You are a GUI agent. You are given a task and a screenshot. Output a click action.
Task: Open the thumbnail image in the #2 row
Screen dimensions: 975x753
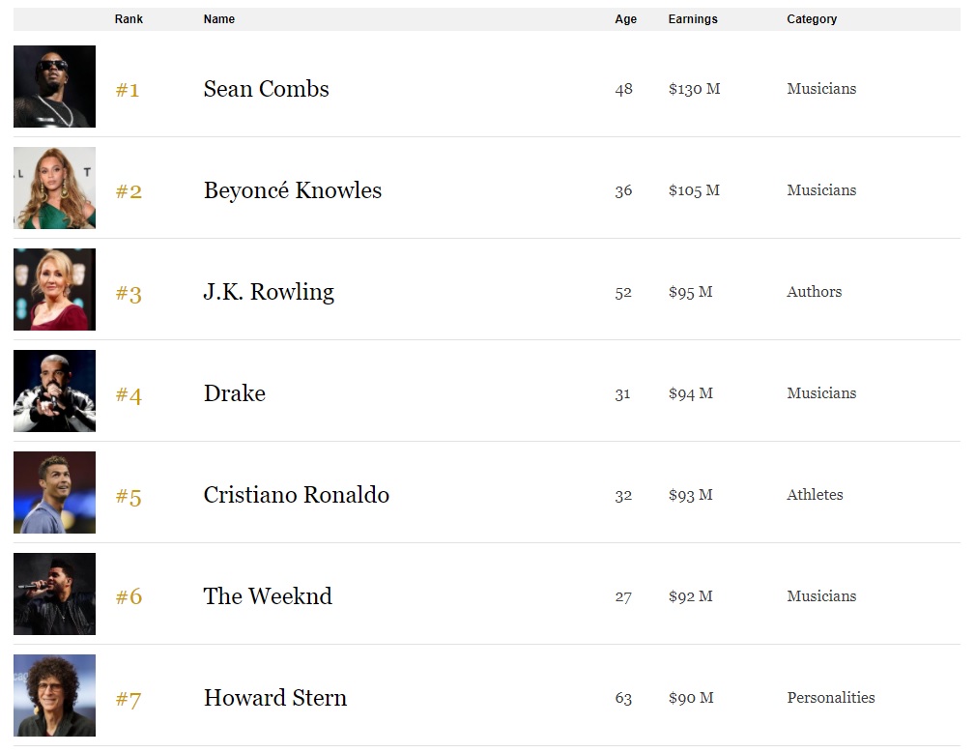click(x=54, y=188)
